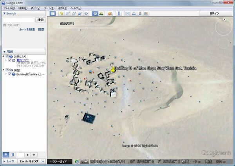235x166 pixels.
Task: Open the 表示(V) menu
Action: [x=36, y=8]
